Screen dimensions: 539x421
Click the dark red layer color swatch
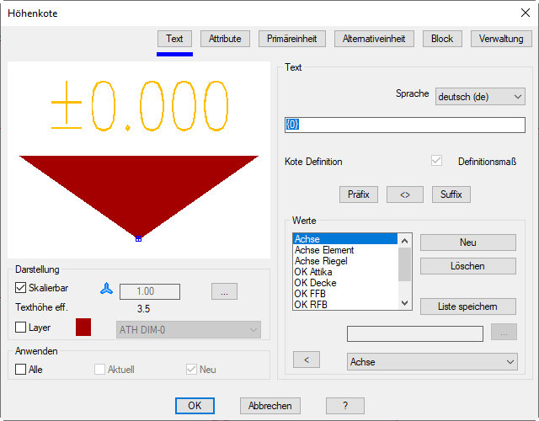click(83, 327)
